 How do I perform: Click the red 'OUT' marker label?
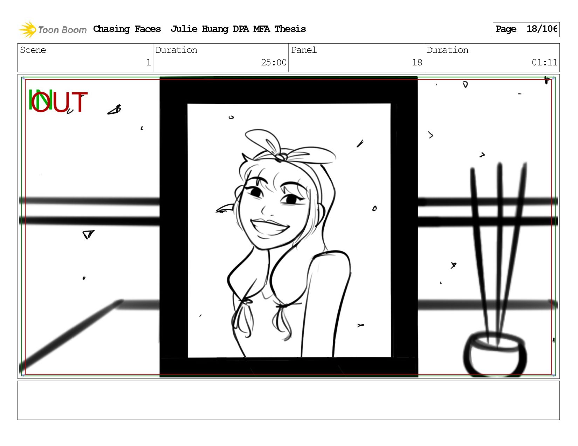click(59, 102)
